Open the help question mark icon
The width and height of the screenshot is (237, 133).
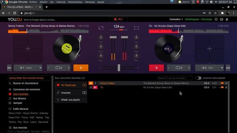221,19
